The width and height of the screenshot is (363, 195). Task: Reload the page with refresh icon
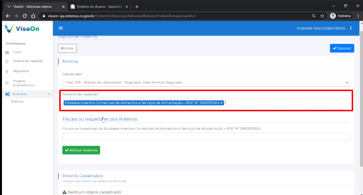(x=25, y=16)
